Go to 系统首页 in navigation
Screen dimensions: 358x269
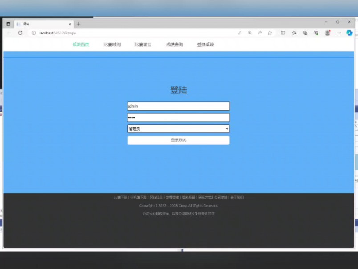tap(81, 45)
